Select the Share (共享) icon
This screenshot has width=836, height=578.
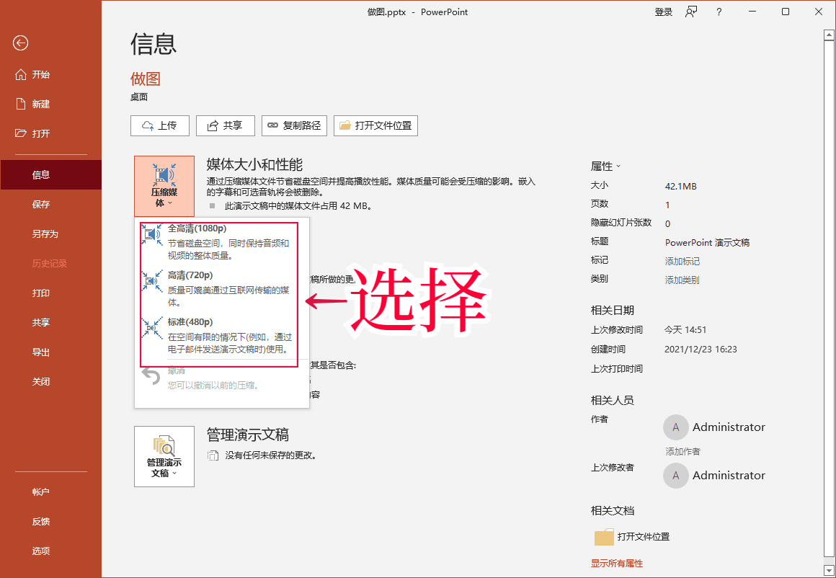213,125
